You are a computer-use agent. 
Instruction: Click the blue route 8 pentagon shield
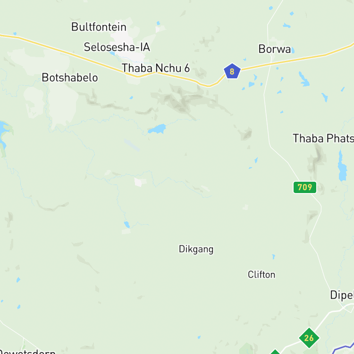[x=232, y=71]
